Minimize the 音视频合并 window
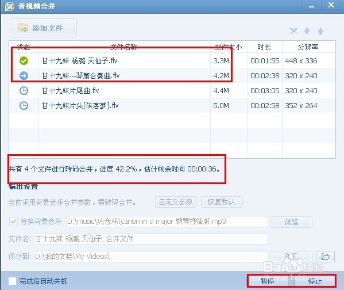This screenshot has height=290, width=344. coord(311,5)
